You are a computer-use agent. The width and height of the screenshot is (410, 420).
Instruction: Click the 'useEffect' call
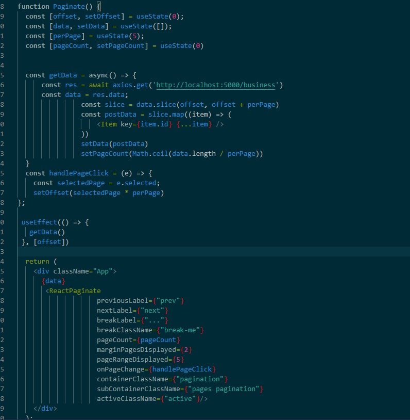point(39,222)
